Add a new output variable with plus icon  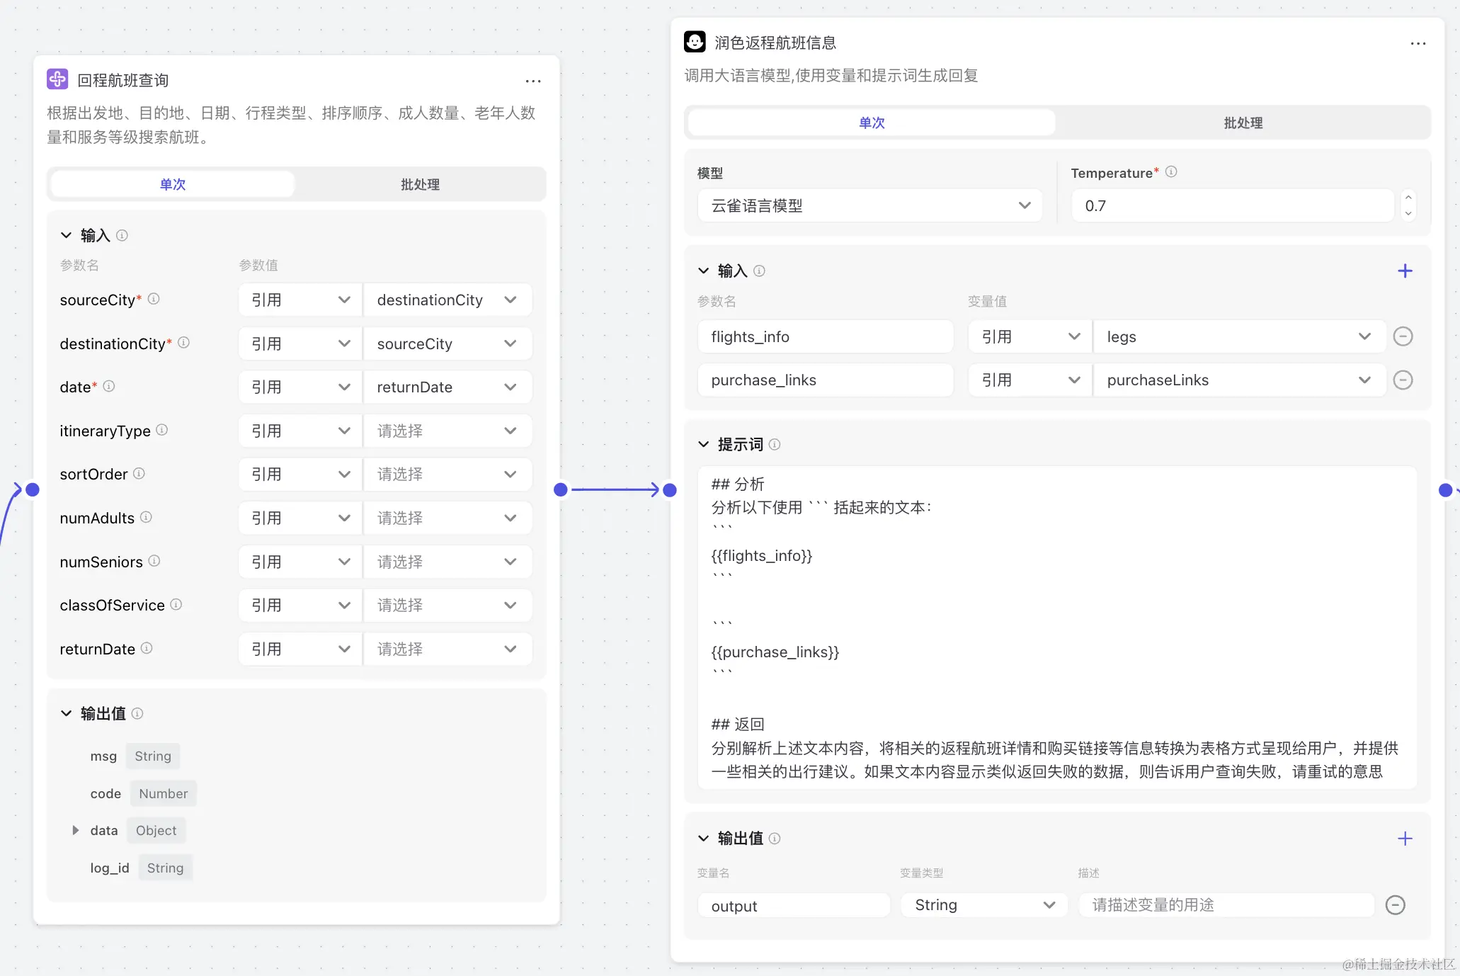[x=1405, y=839]
